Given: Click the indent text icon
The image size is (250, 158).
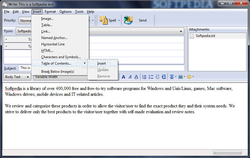Looking at the screenshot, I should coord(164,77).
